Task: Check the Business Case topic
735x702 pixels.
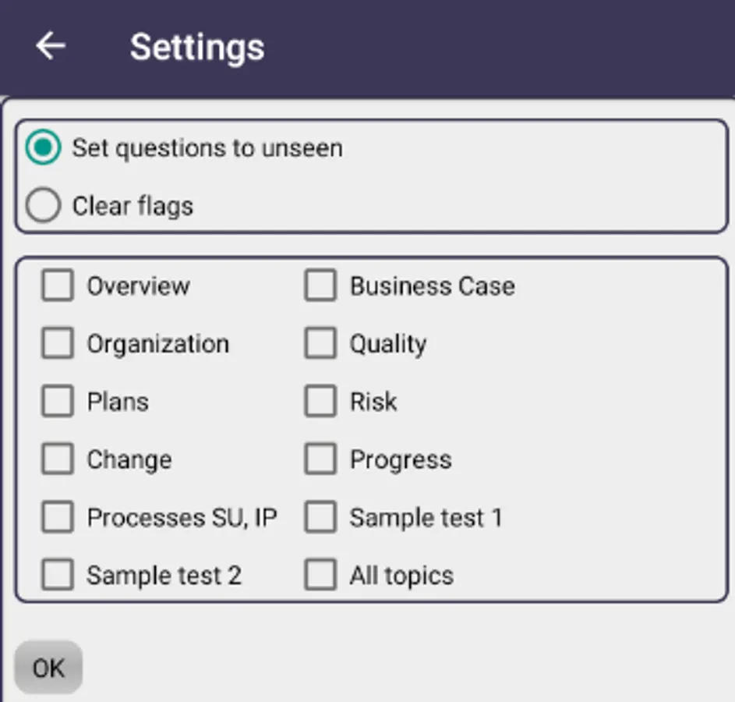Action: click(320, 285)
